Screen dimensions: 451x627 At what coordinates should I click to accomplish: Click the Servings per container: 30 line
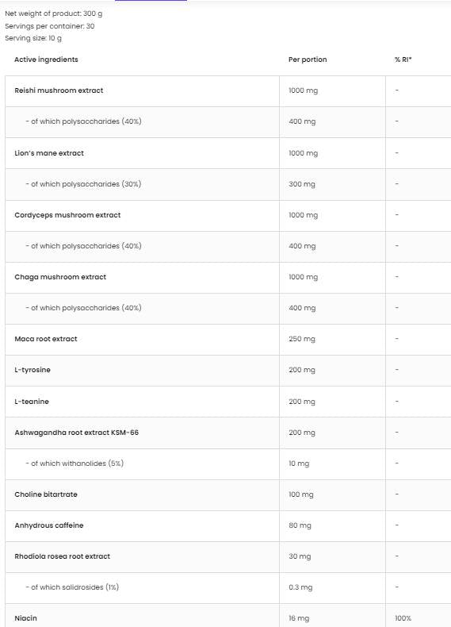(49, 26)
